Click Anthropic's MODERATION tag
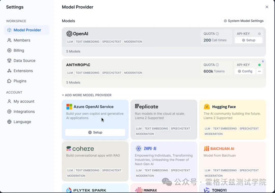The image size is (275, 193). (x=133, y=73)
